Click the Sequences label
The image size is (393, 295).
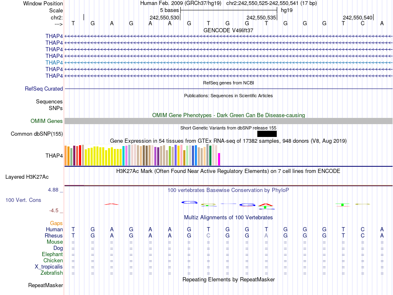[49, 101]
